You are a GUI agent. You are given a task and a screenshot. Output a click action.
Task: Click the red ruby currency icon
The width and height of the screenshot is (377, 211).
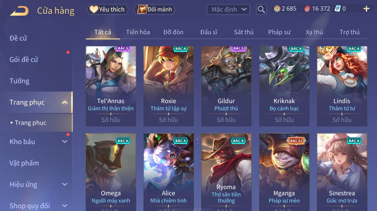tap(307, 9)
